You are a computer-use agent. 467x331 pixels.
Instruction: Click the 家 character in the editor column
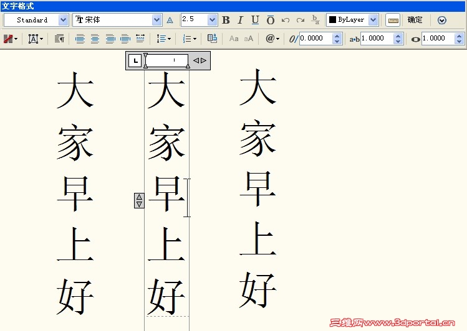pos(167,142)
